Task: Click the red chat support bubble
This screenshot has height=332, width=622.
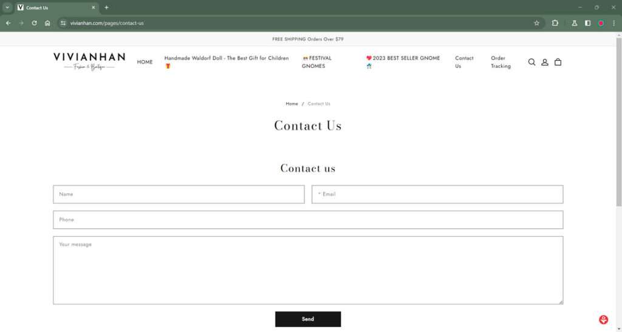Action: pyautogui.click(x=603, y=320)
